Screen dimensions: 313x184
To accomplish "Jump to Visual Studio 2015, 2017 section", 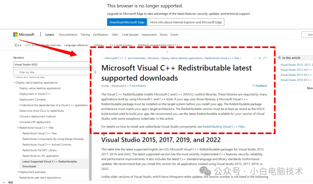I will coord(297,65).
